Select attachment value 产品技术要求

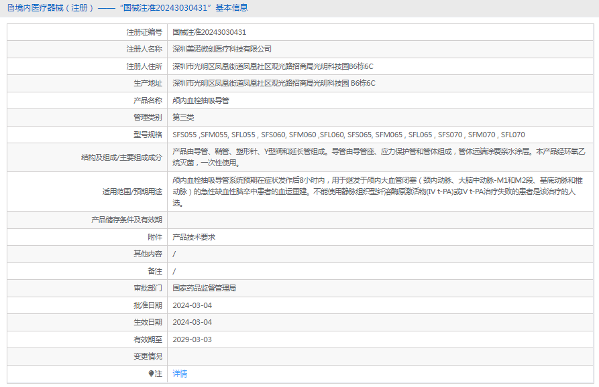194,237
